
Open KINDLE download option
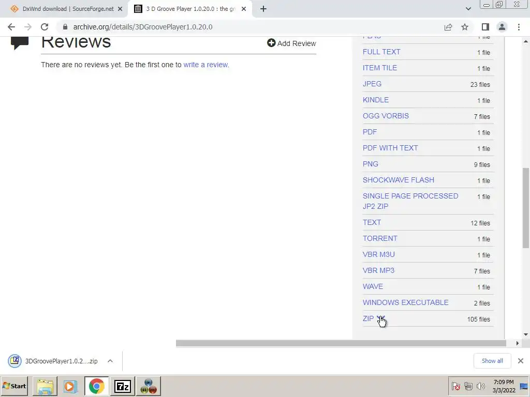click(x=376, y=100)
